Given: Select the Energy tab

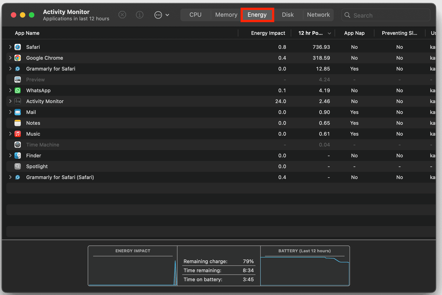Looking at the screenshot, I should 257,15.
